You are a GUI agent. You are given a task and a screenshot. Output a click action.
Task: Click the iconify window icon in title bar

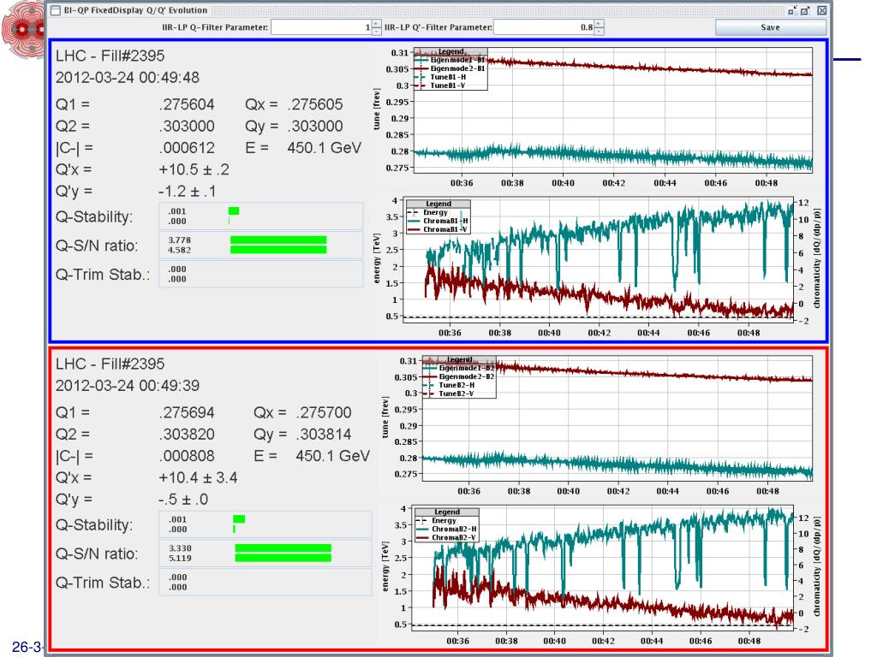pos(791,10)
